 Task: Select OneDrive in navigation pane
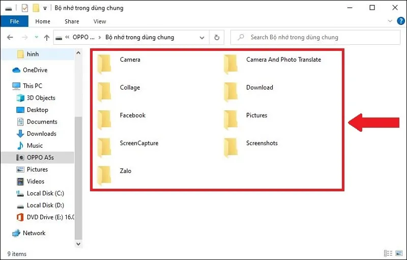point(35,70)
